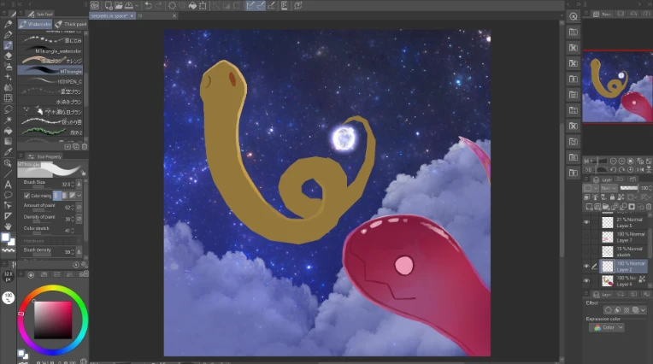Screen dimensions: 653x364
Task: Select the Auto select magic wand tool
Action: point(8,120)
